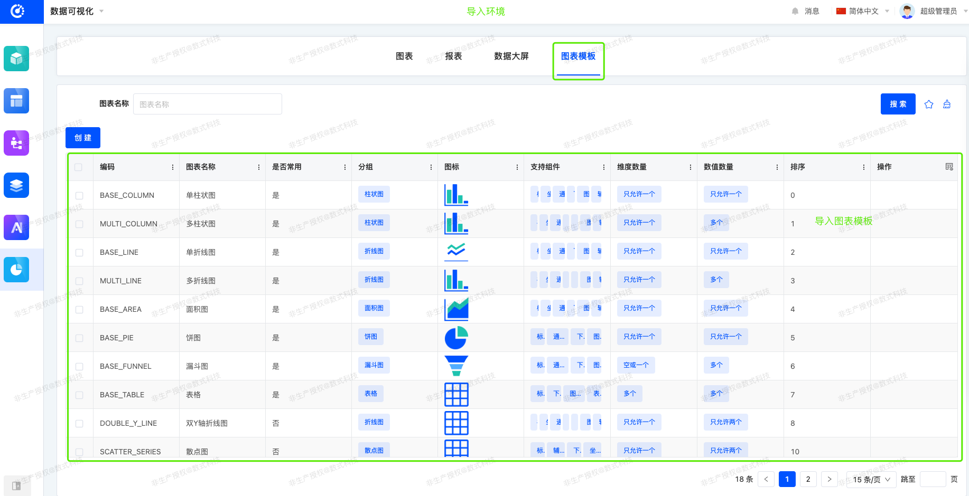Click the BASE_TABLE grid icon

(x=456, y=394)
